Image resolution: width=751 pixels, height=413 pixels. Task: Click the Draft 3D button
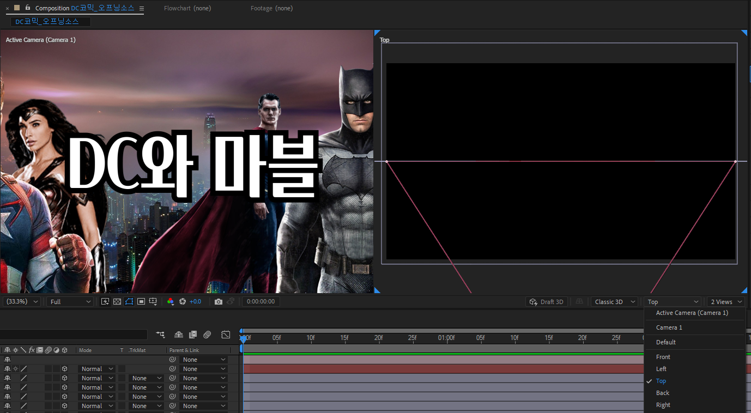546,301
